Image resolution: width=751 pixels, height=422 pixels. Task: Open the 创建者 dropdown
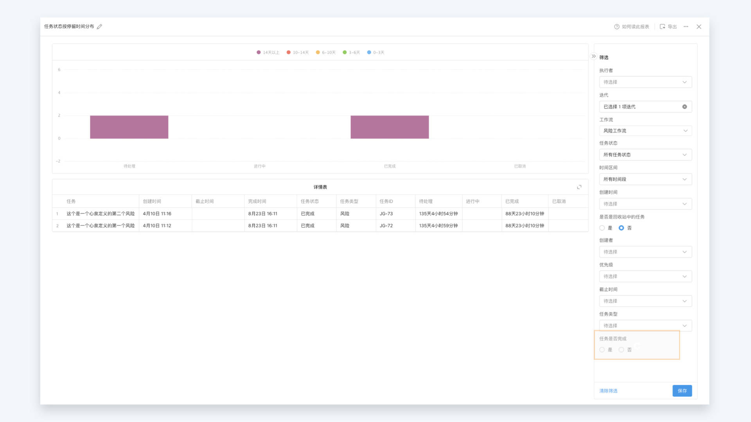[x=645, y=252]
